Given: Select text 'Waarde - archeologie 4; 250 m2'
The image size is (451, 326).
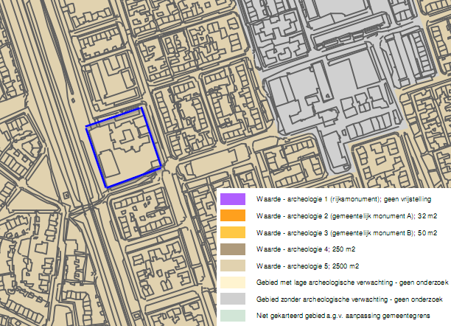Looking at the screenshot, I should click(x=306, y=249).
